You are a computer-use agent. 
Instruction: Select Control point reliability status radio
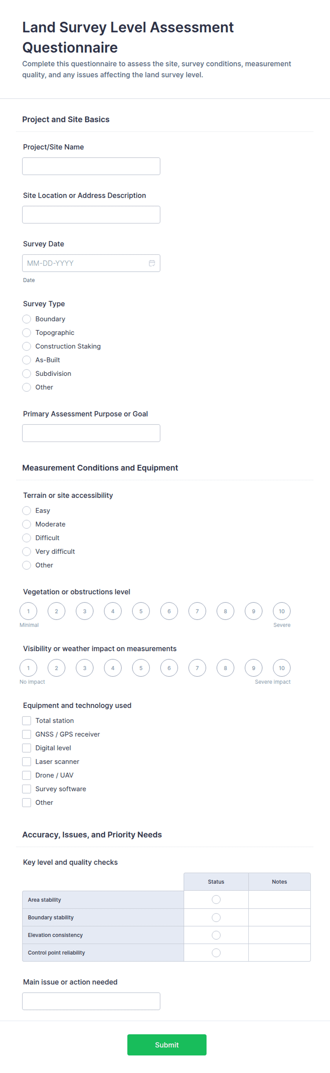pyautogui.click(x=216, y=953)
